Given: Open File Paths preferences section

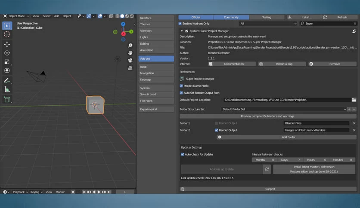Looking at the screenshot, I should pyautogui.click(x=156, y=101).
